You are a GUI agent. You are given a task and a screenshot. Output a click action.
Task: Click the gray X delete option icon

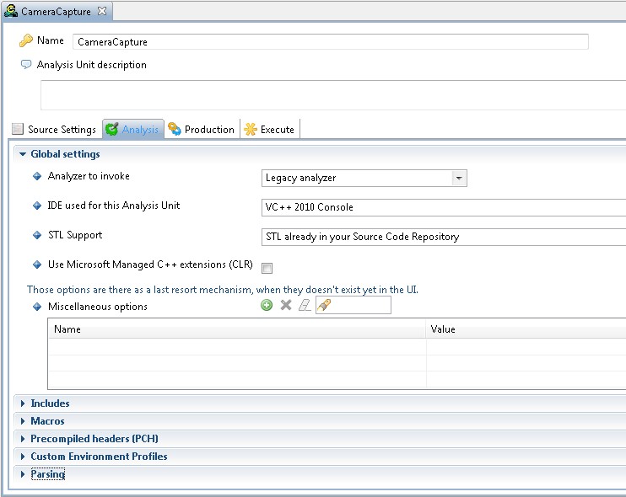(286, 306)
